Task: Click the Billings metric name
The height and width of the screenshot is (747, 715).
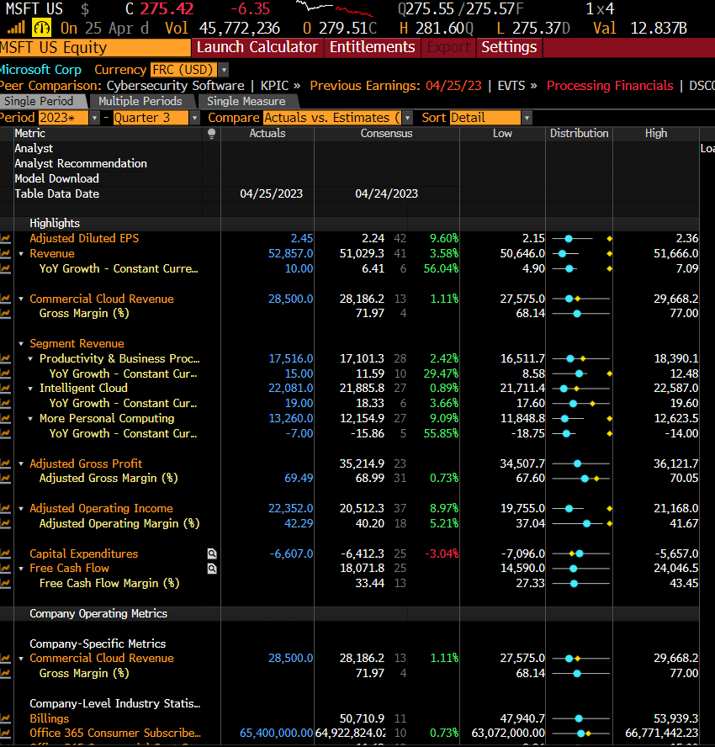Action: point(49,718)
